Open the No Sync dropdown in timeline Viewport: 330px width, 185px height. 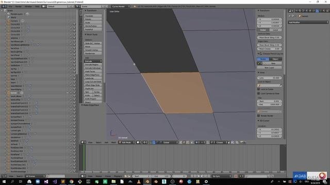[x=222, y=176]
